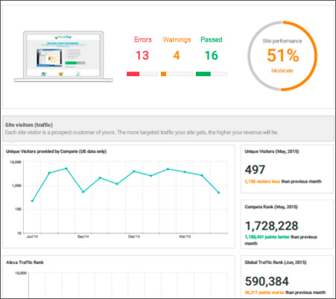Click the 1,728,228 compete rank value

coord(272,226)
